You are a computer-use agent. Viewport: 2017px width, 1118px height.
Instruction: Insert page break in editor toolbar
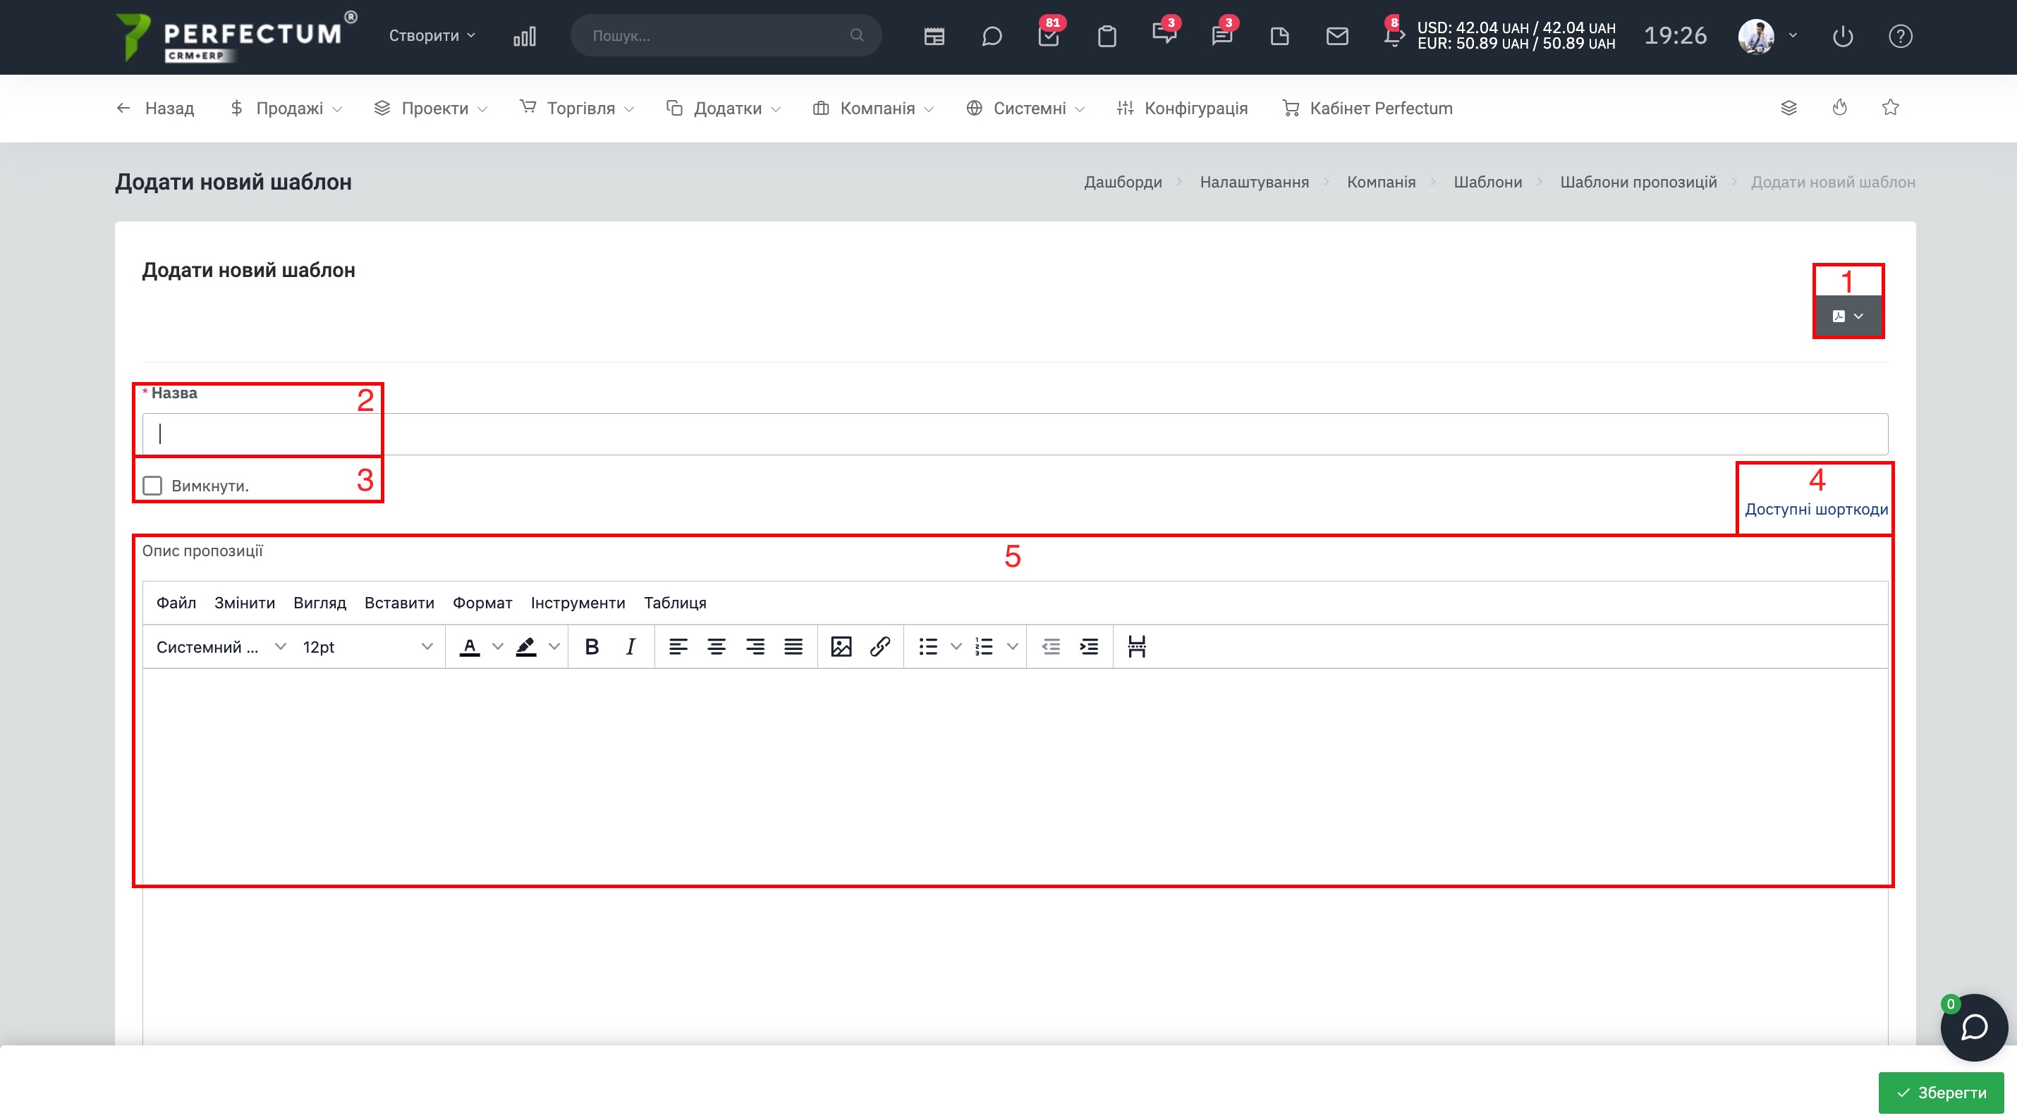click(1137, 646)
